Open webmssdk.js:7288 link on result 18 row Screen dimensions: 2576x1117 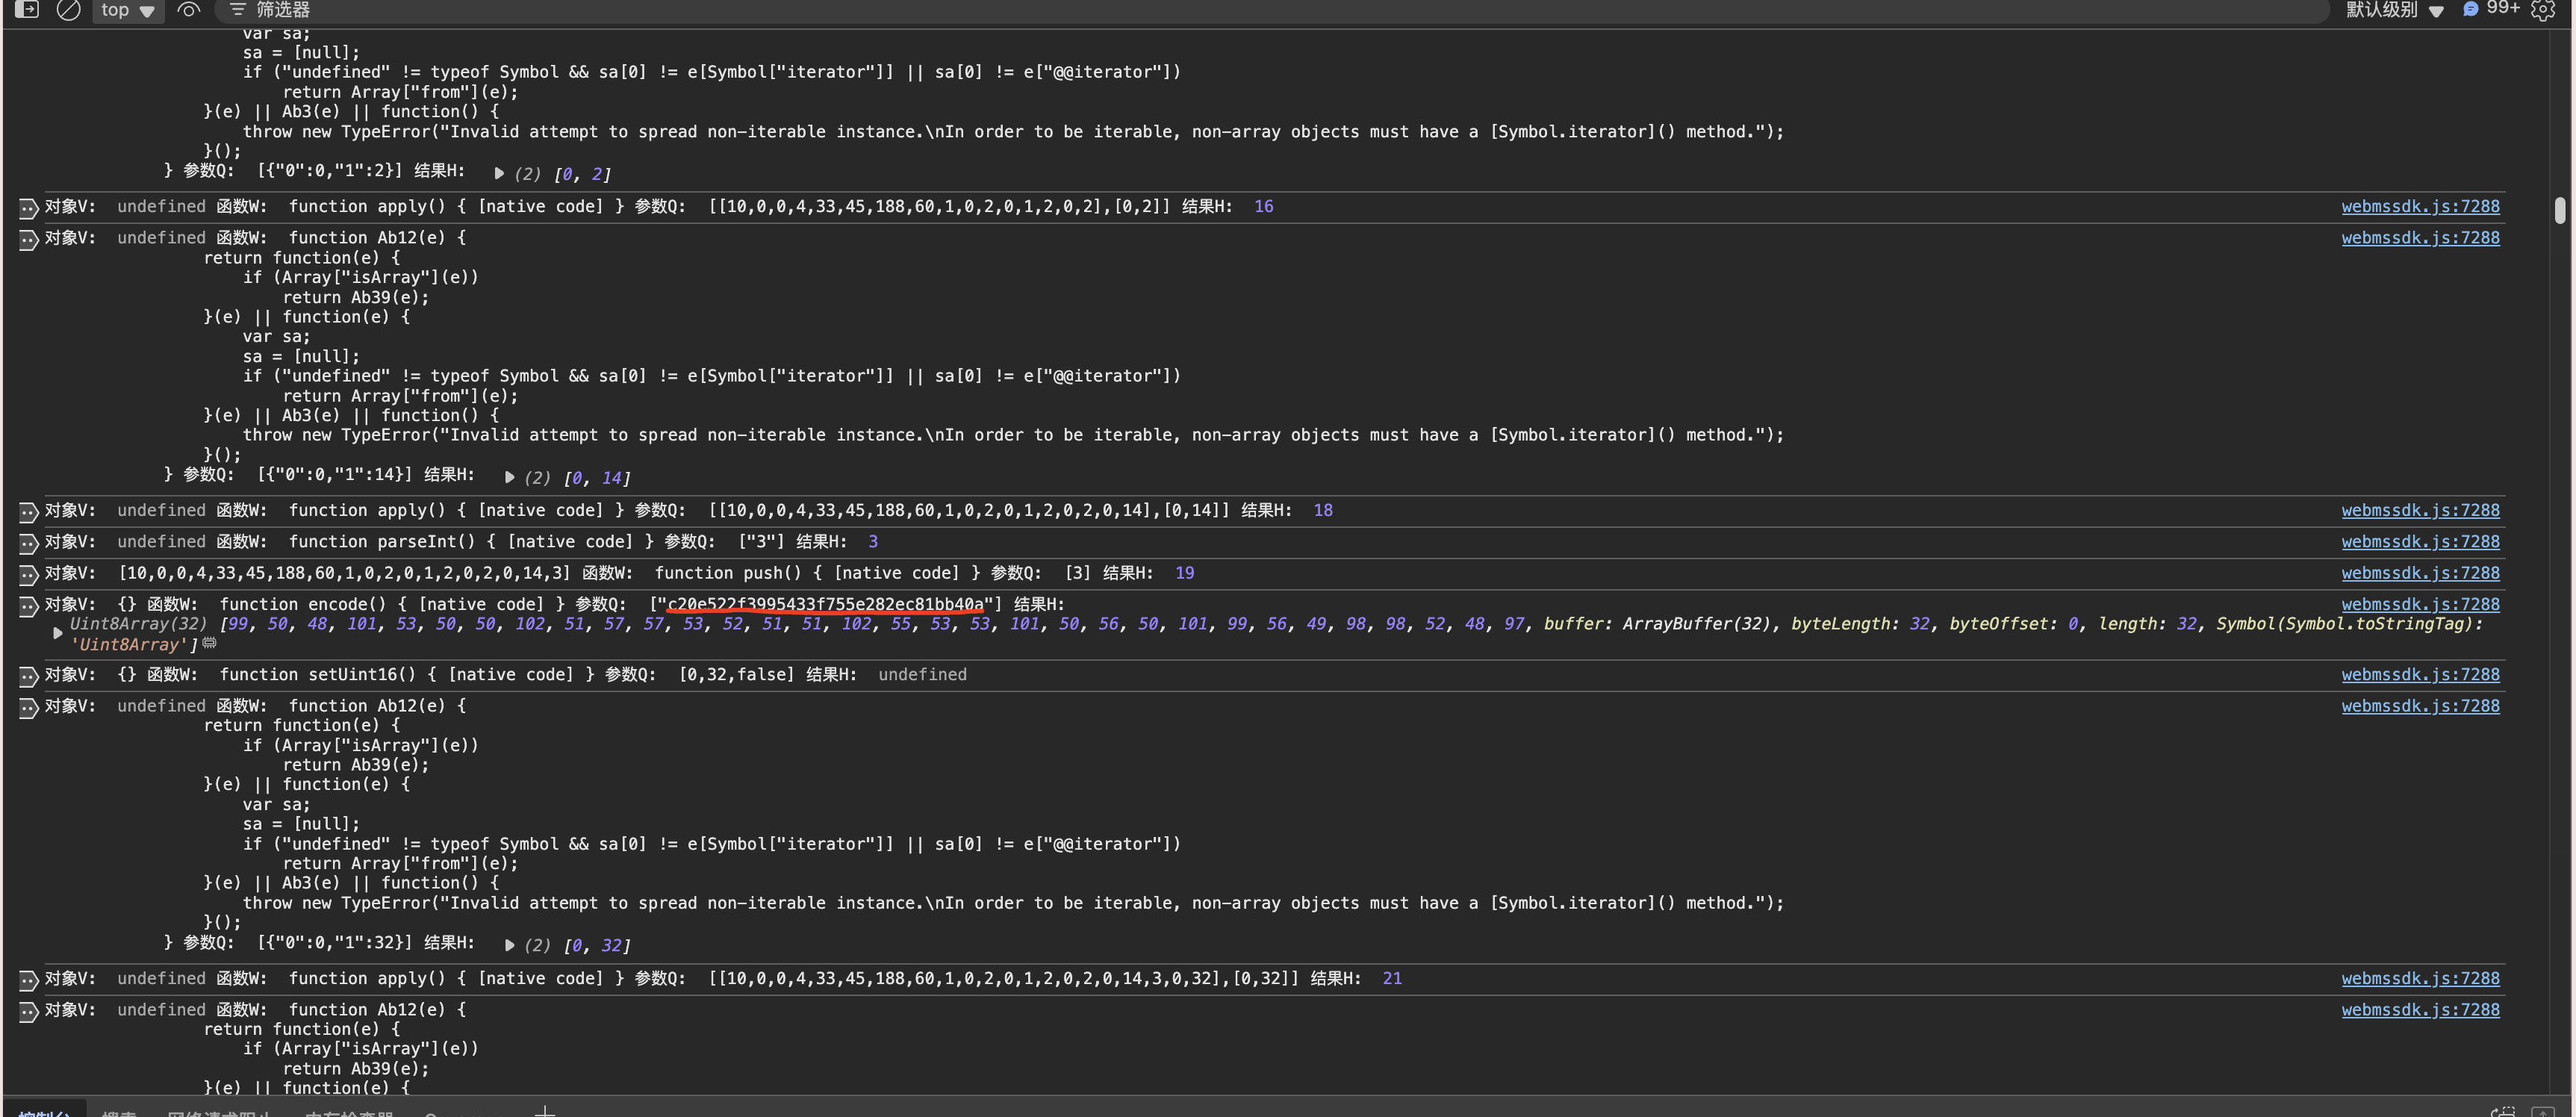(x=2420, y=510)
